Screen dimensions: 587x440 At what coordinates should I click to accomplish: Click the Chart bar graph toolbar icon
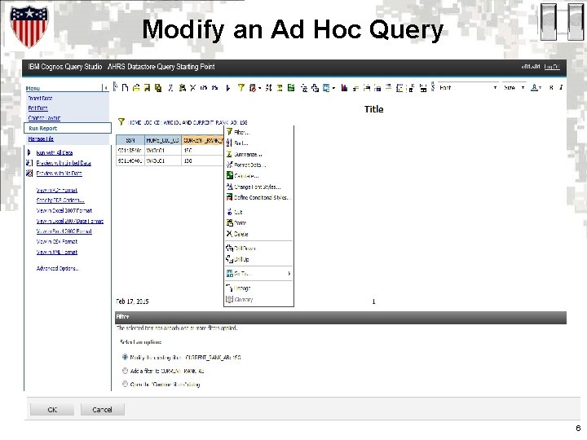click(x=344, y=88)
